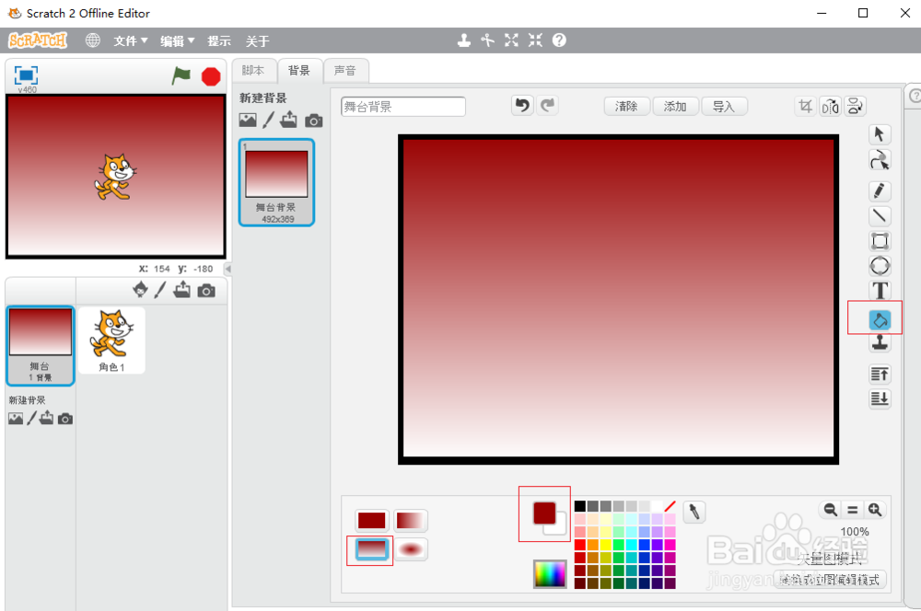The height and width of the screenshot is (611, 921).
Task: Pick the black palette swatch
Action: click(x=579, y=506)
